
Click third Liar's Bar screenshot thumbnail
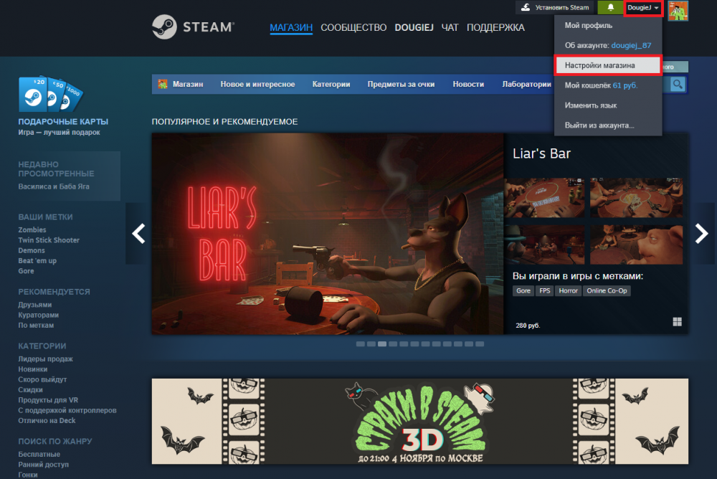click(544, 245)
